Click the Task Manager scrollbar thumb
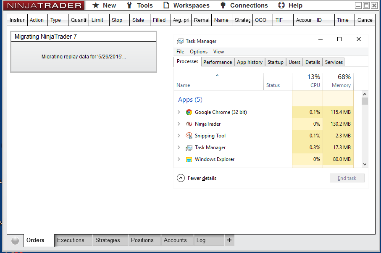 coord(365,101)
